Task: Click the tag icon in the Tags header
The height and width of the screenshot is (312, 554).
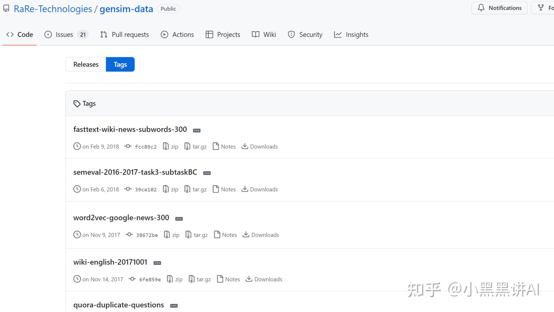Action: point(77,103)
